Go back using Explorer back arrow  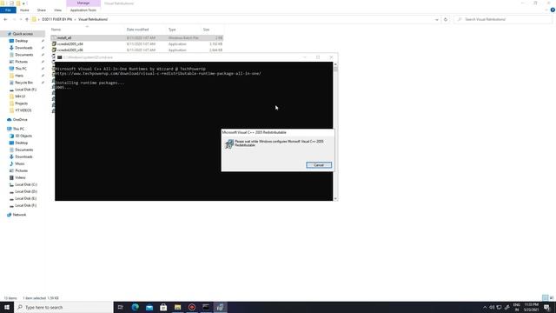(5, 19)
